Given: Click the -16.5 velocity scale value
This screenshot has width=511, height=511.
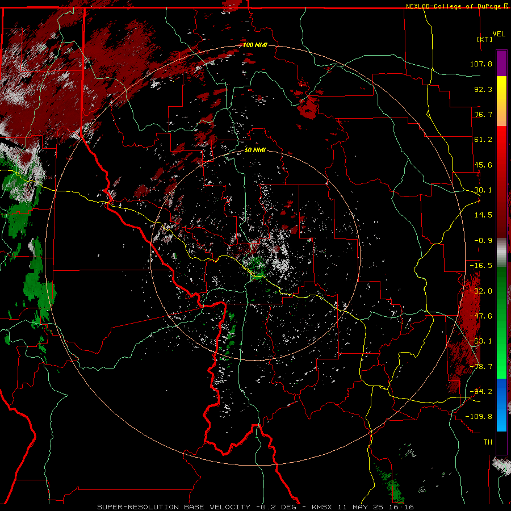Looking at the screenshot, I should [481, 266].
